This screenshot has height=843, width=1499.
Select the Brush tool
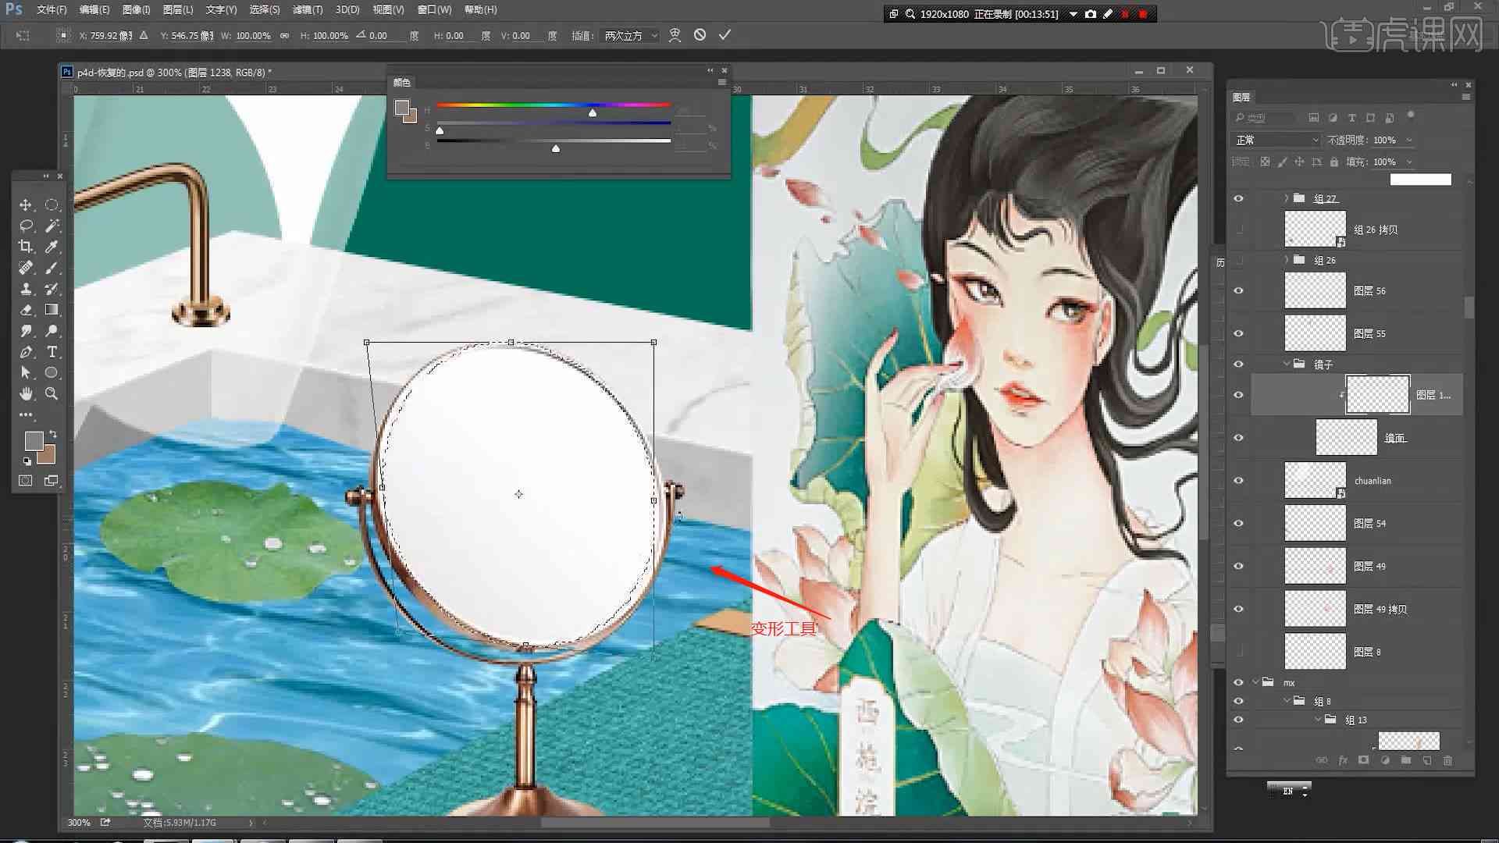tap(52, 268)
